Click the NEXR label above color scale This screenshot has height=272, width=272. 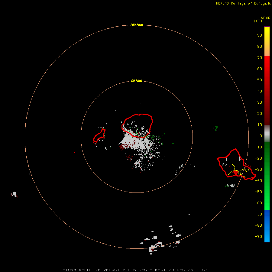pos(266,18)
